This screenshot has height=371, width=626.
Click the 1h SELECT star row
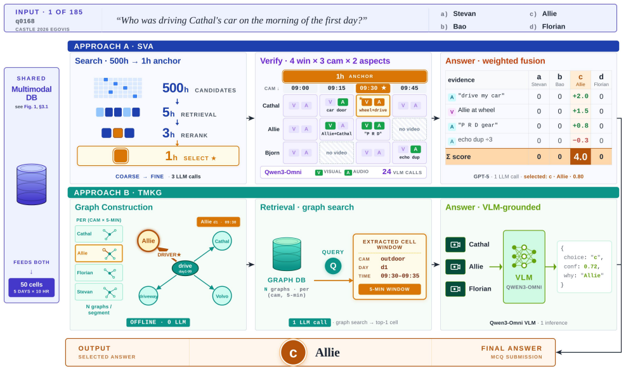tap(158, 156)
